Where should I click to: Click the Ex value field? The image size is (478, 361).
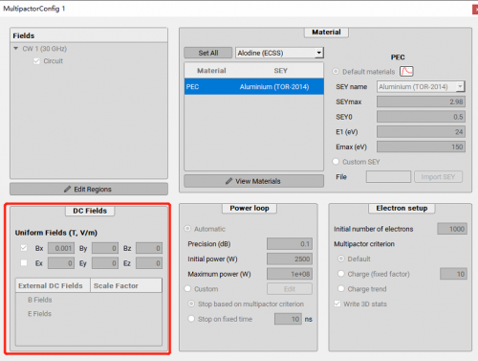61,263
